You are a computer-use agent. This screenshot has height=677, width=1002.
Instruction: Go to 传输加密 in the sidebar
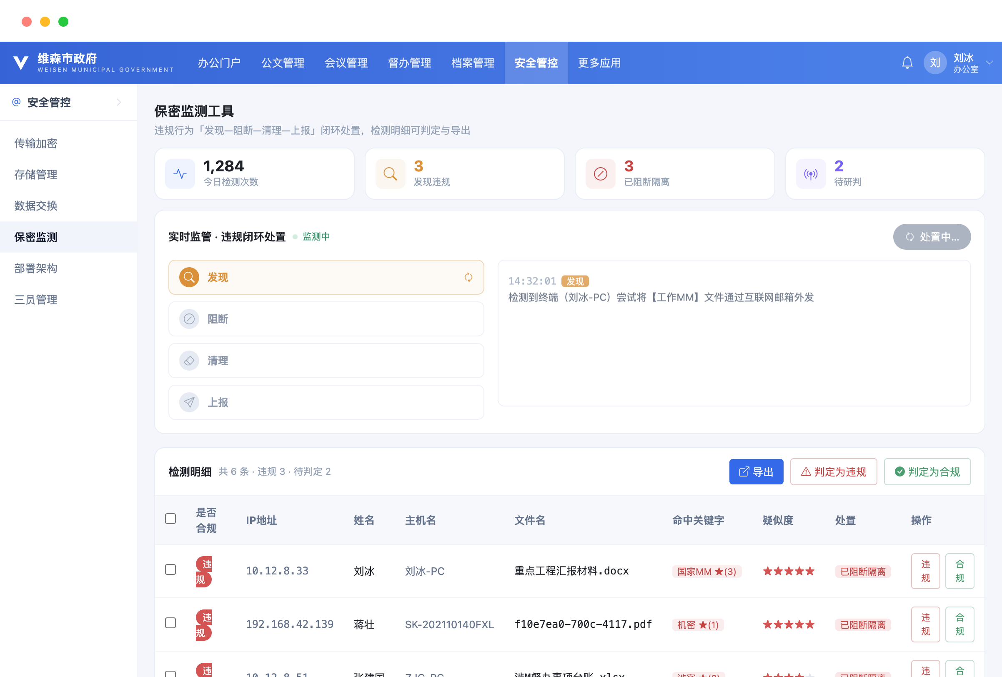[68, 143]
